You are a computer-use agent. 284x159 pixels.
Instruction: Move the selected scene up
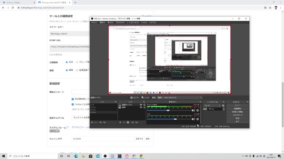tap(100, 122)
